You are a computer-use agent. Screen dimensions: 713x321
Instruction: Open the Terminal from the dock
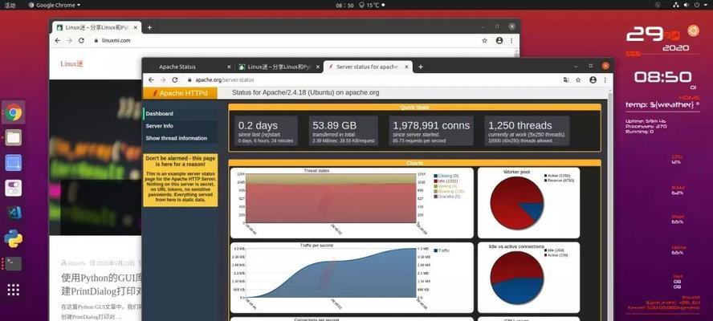[x=13, y=264]
